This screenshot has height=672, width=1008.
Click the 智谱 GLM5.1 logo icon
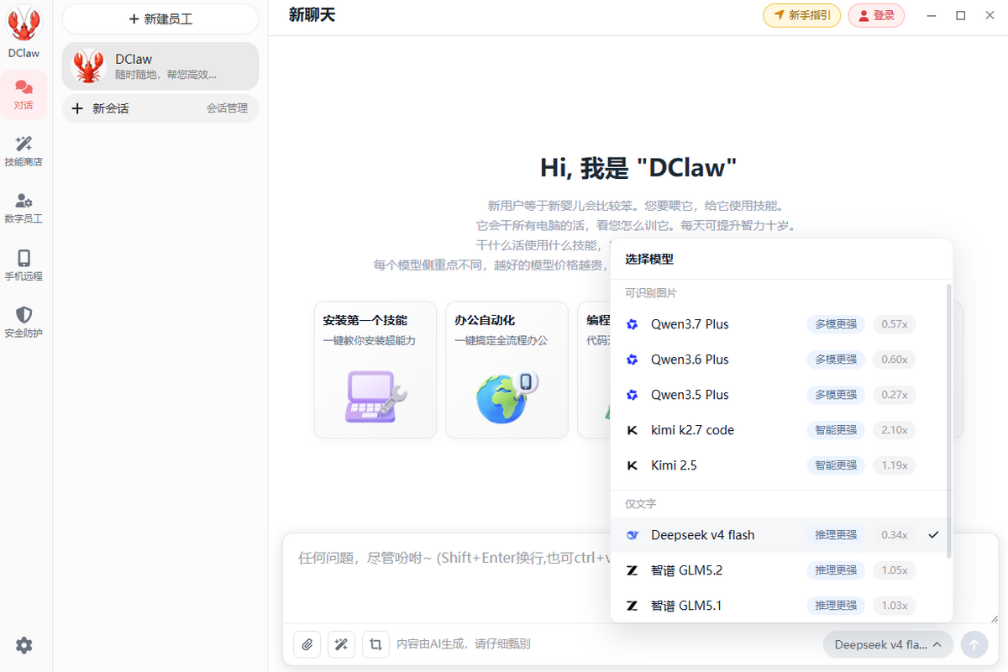coord(633,606)
